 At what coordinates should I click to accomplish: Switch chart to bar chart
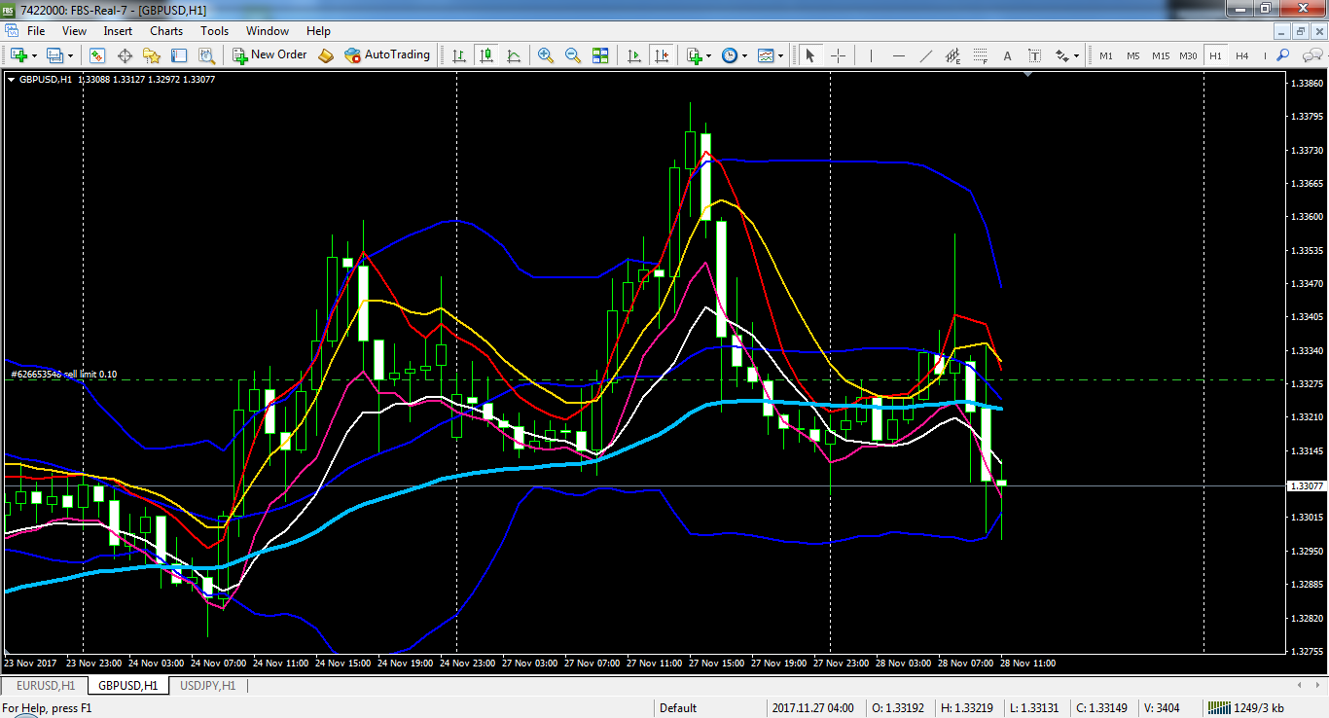459,55
